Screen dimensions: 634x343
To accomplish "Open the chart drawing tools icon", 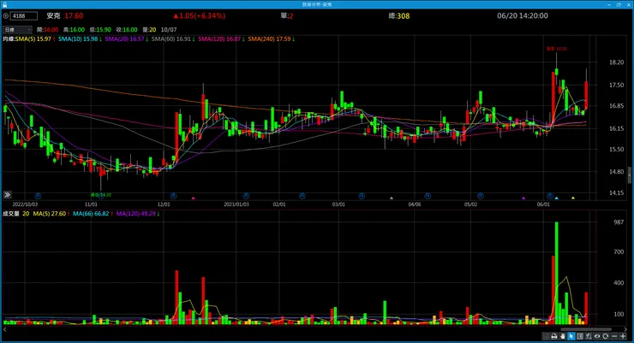I will click(589, 336).
